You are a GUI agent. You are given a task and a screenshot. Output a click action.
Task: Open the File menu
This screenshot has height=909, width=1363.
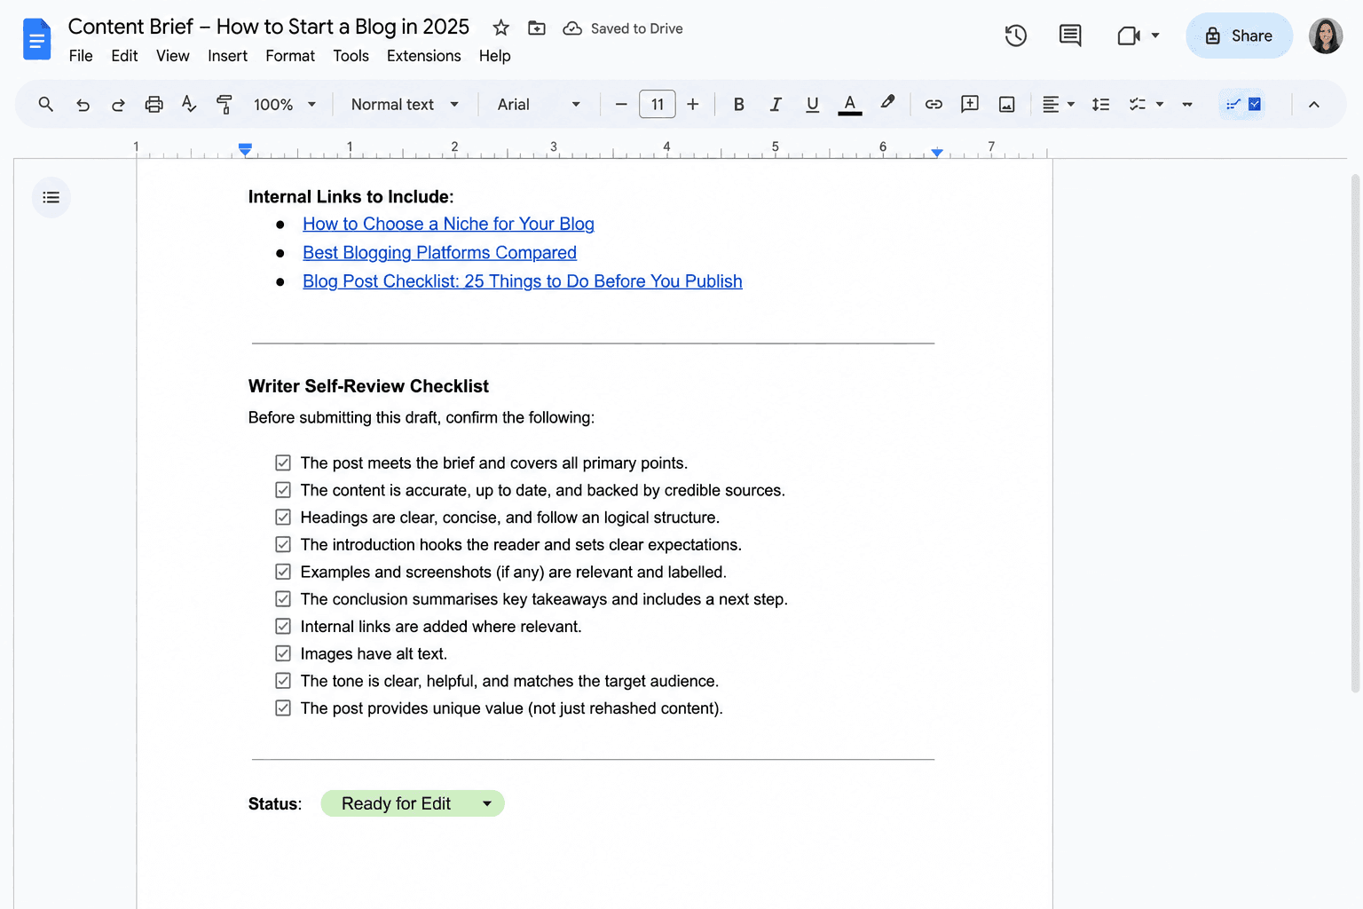(x=81, y=56)
